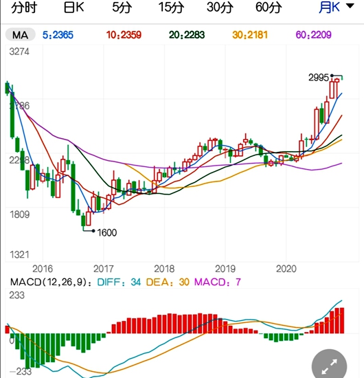This screenshot has width=364, height=378.
Task: Switch to the 分时 intraday tab
Action: [24, 8]
